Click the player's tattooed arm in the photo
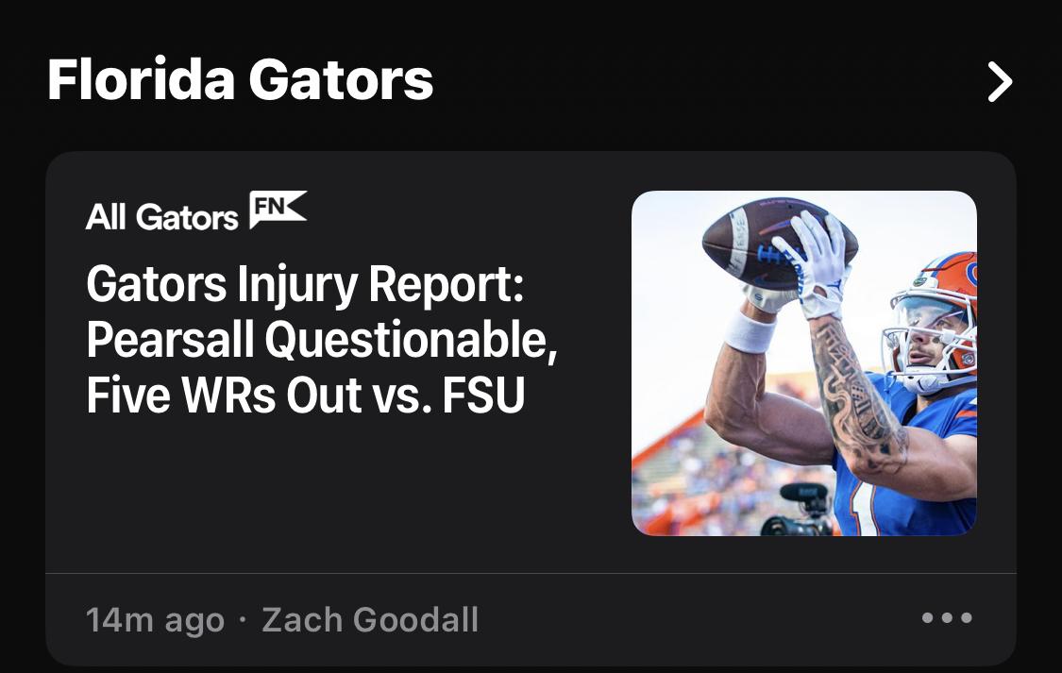The width and height of the screenshot is (1062, 673). click(x=857, y=396)
